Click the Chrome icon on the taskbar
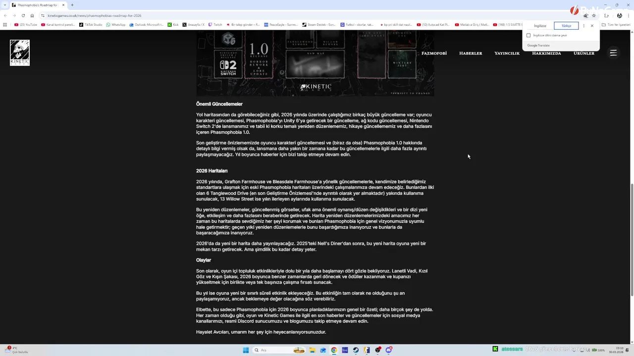 334,350
